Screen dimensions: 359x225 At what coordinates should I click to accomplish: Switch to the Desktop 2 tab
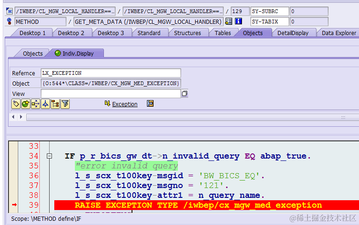tap(71, 33)
